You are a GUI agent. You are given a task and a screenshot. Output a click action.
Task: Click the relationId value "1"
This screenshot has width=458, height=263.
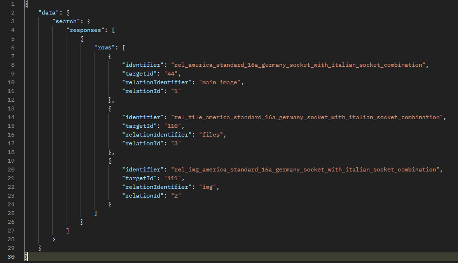[176, 91]
